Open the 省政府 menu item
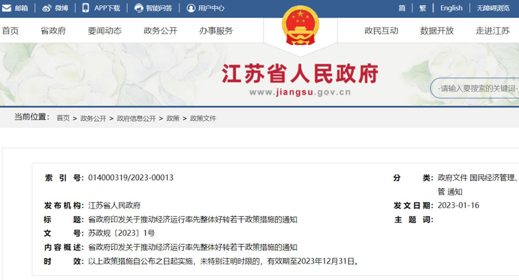519x280 pixels. click(x=53, y=31)
